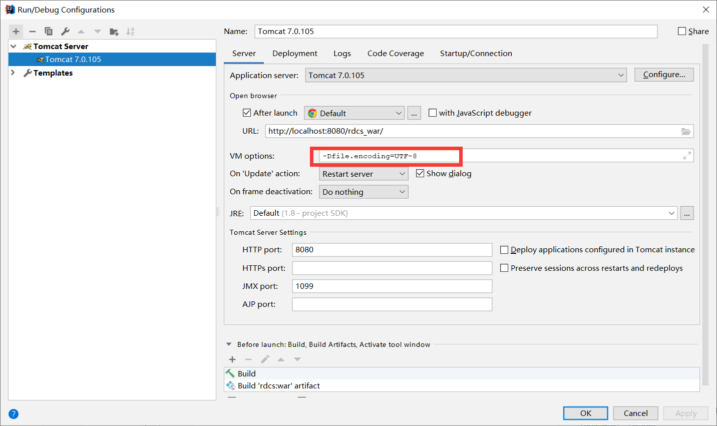Select the Tomcat Server tree group

click(112, 46)
